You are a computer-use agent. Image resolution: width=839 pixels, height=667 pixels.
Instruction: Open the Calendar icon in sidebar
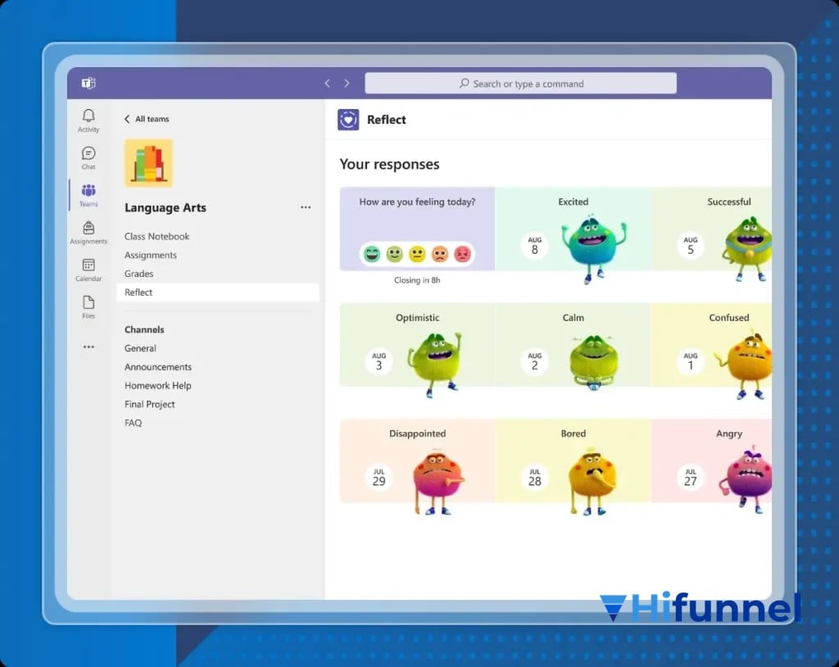pos(88,265)
